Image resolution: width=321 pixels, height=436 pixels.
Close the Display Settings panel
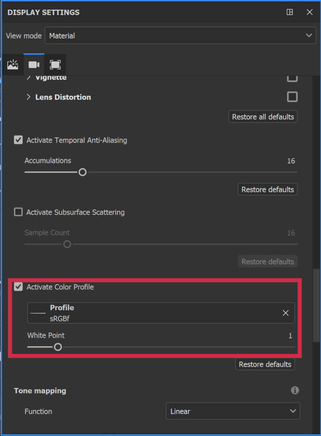pos(310,12)
